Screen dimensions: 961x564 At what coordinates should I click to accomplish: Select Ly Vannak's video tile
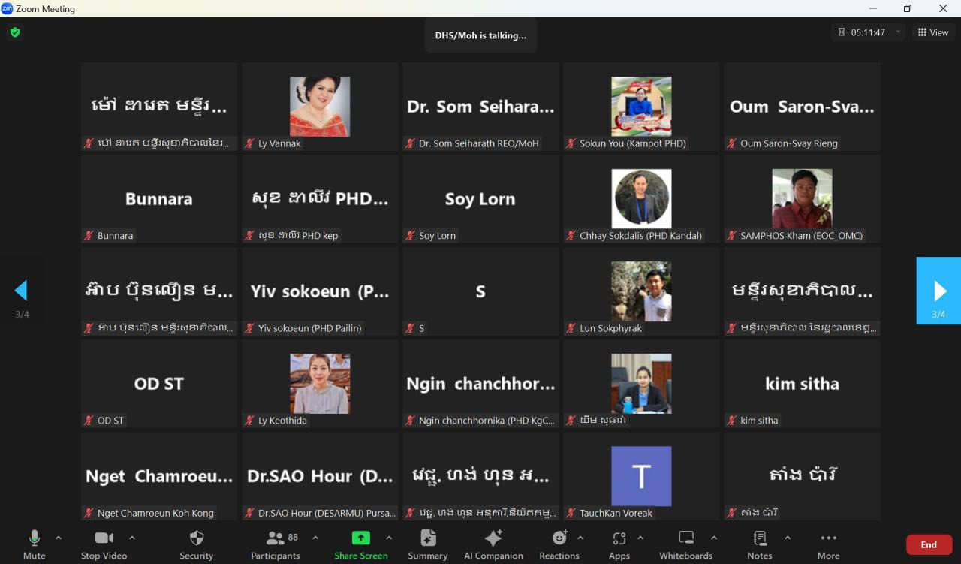click(x=320, y=107)
